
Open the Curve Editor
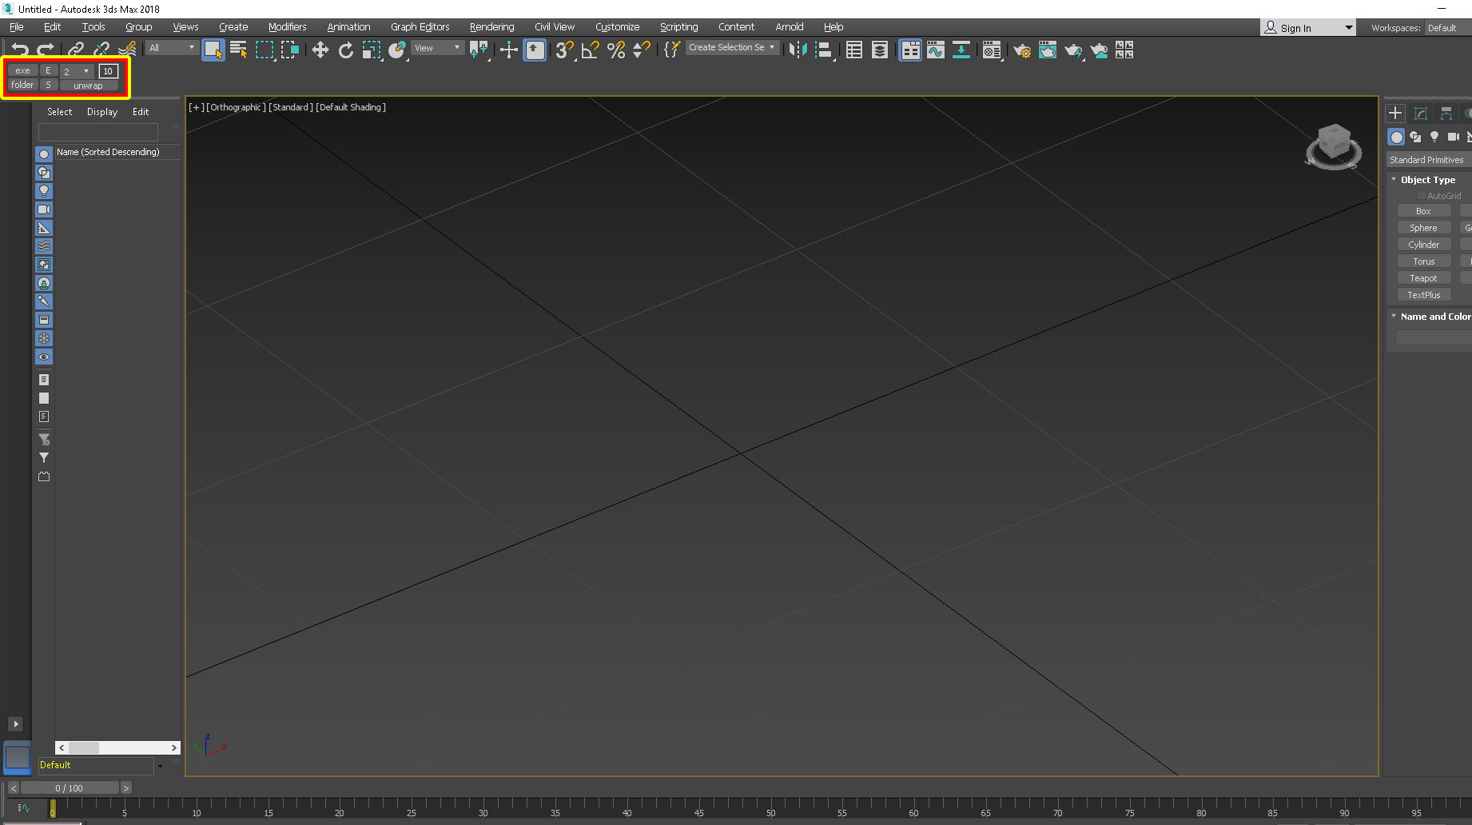935,50
